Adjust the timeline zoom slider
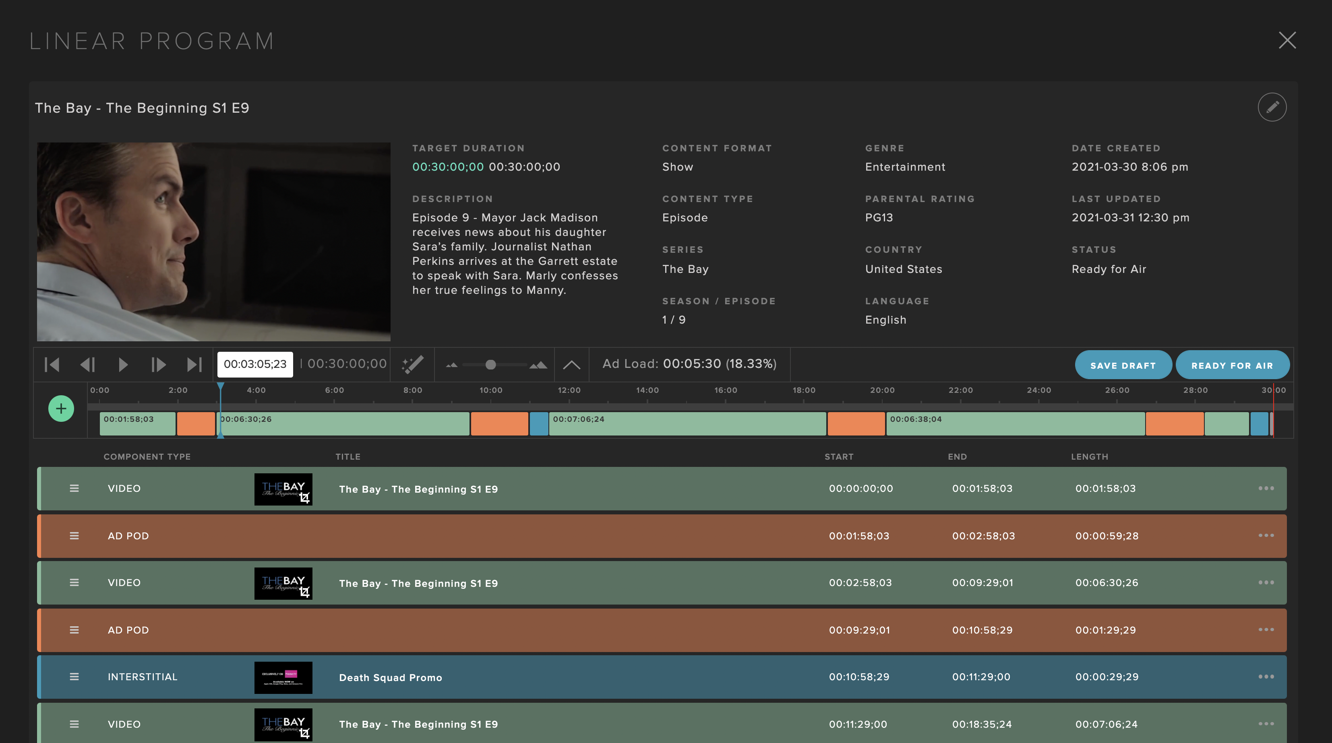The image size is (1332, 743). (490, 364)
